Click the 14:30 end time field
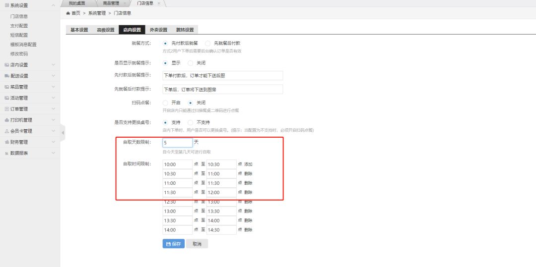This screenshot has height=267, width=536. (221, 230)
